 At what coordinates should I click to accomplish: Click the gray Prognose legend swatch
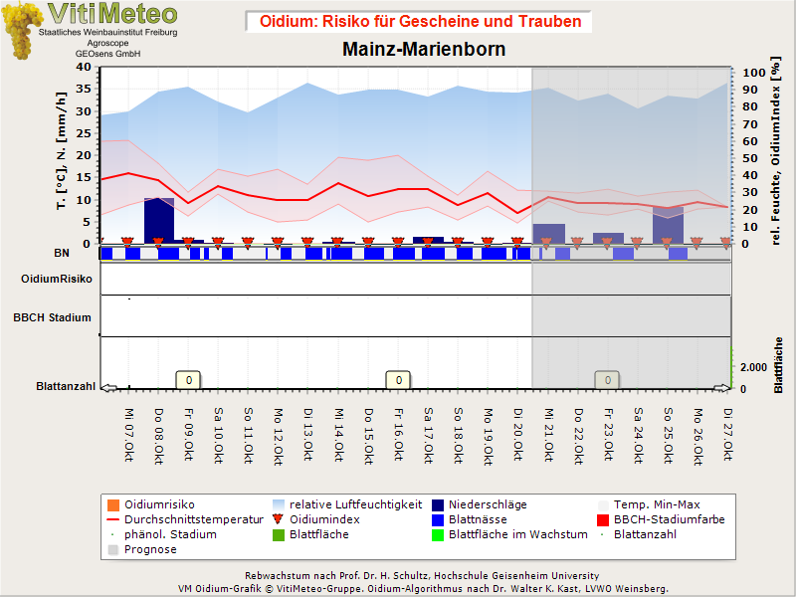point(113,549)
